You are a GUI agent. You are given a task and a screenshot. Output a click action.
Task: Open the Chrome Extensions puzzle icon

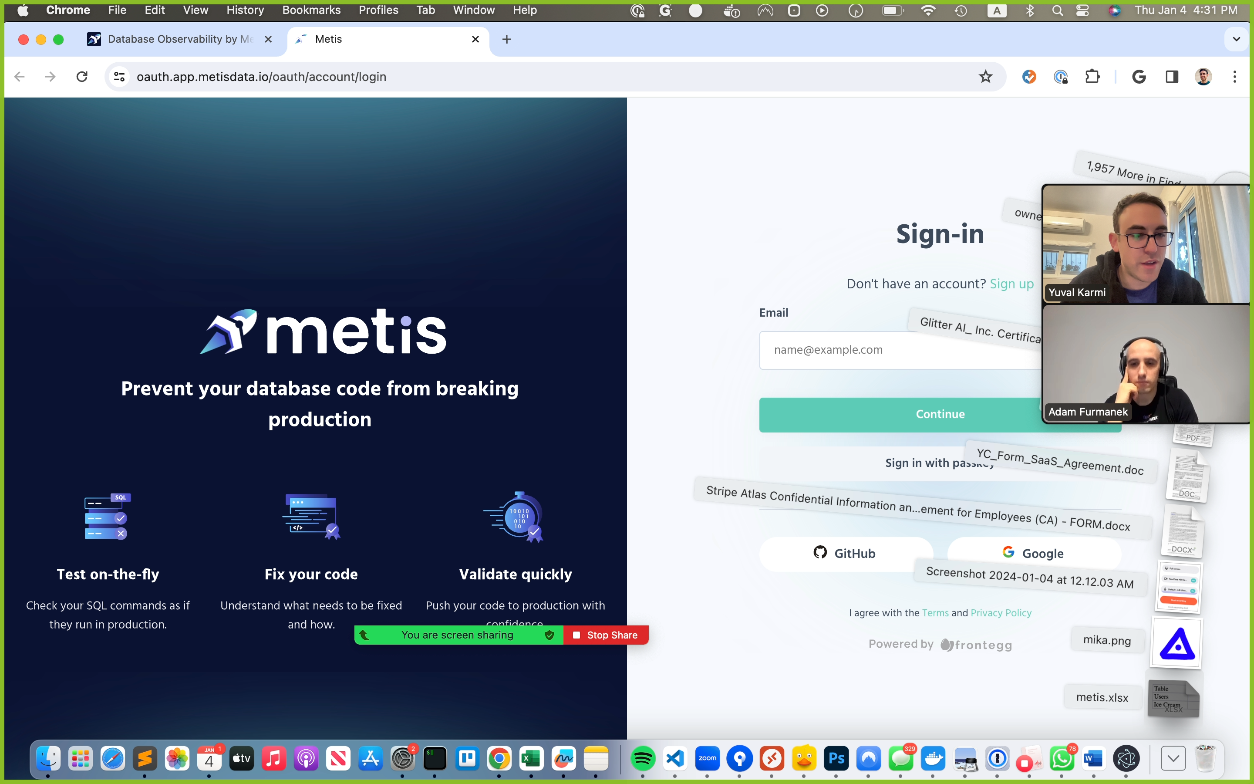point(1092,77)
